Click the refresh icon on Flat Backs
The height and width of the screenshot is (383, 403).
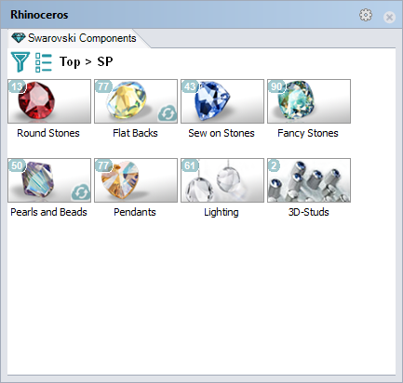click(x=168, y=113)
